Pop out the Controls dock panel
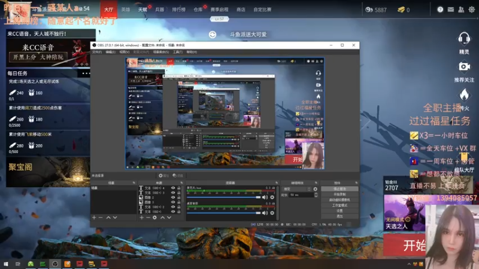This screenshot has width=479, height=269. [x=356, y=183]
